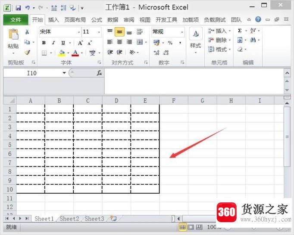The height and width of the screenshot is (235, 294).
Task: Click the Undo arrow icon
Action: coord(28,8)
